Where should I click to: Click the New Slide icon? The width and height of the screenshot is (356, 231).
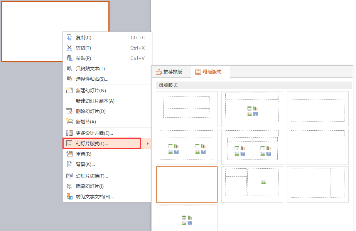click(x=69, y=90)
